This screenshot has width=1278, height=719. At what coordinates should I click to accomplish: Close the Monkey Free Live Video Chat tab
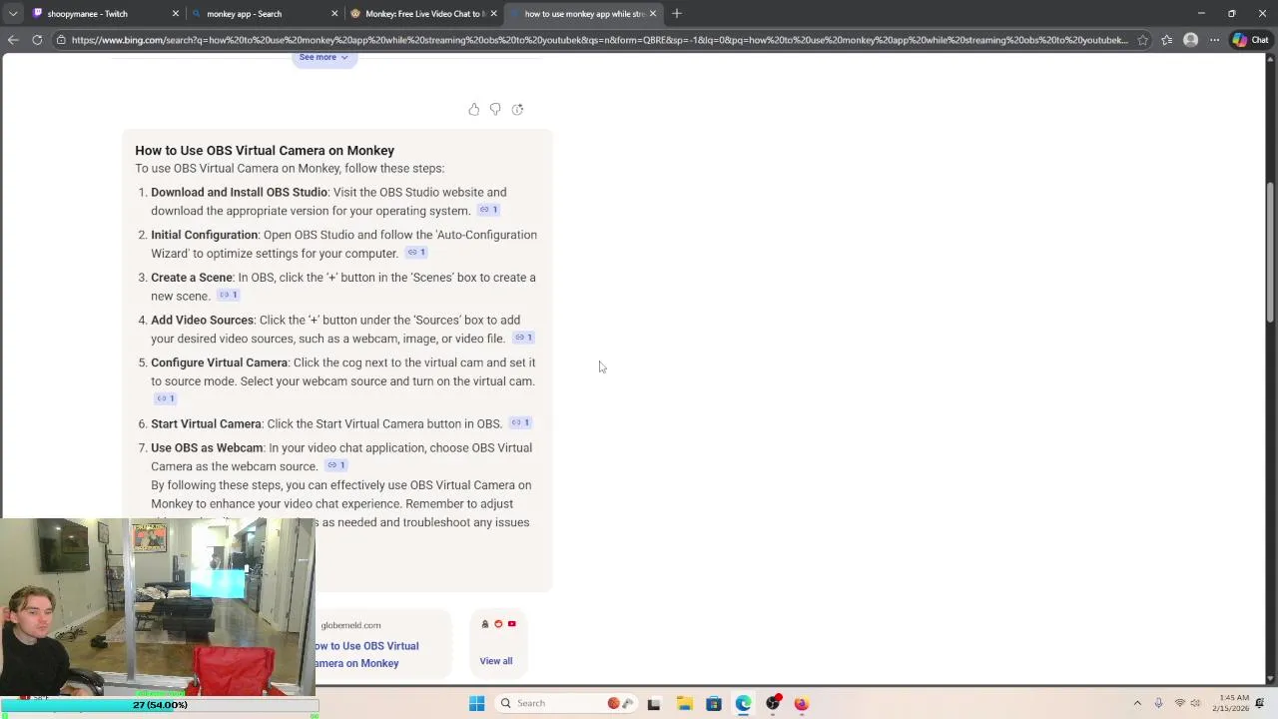[494, 14]
